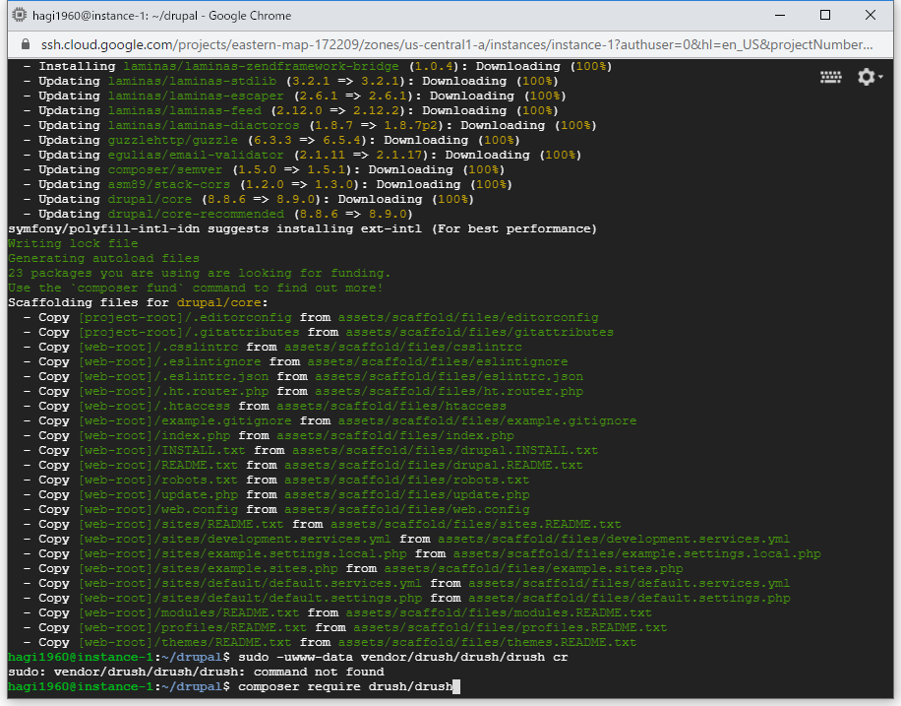The width and height of the screenshot is (901, 706).
Task: Click the 'asm89/stack-cors' package name
Action: [169, 185]
